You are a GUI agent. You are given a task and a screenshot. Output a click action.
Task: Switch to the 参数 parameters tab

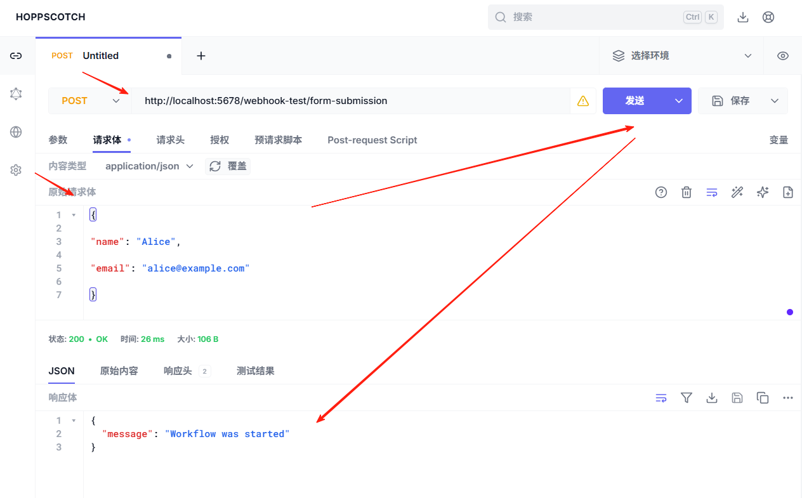coord(58,140)
